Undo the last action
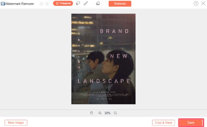This screenshot has width=207, height=127. click(41, 4)
